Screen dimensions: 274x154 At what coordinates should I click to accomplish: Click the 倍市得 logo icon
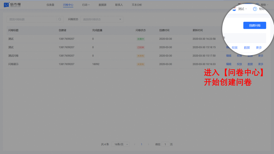6,5
